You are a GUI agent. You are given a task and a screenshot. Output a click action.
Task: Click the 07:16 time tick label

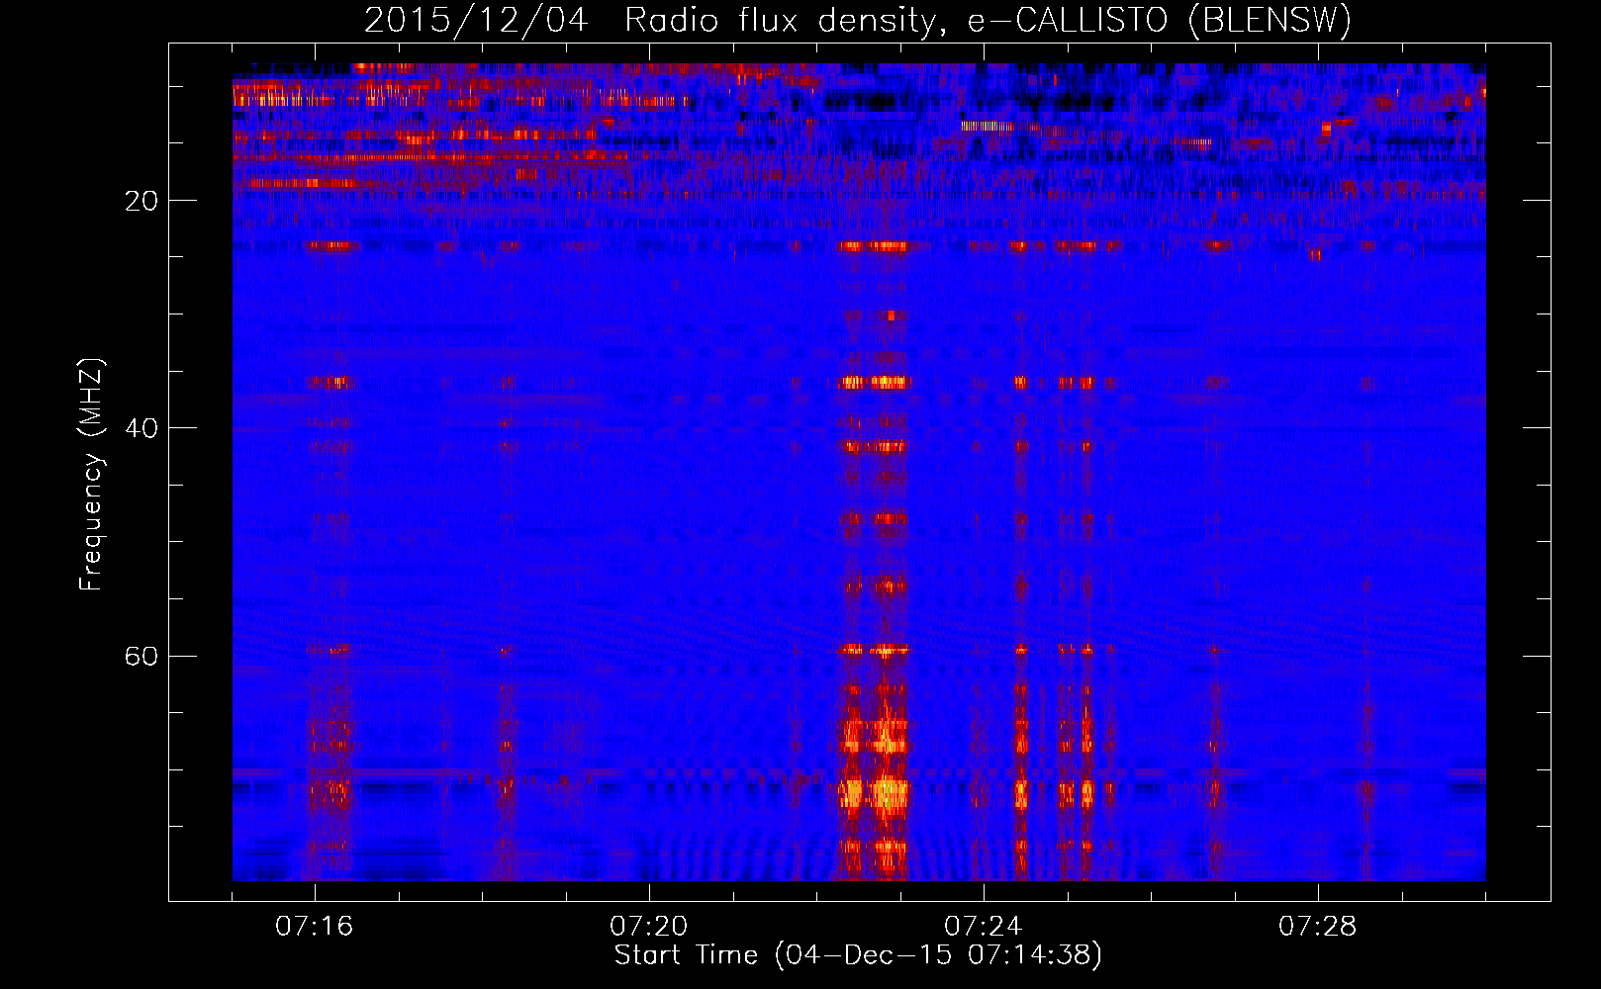315,927
